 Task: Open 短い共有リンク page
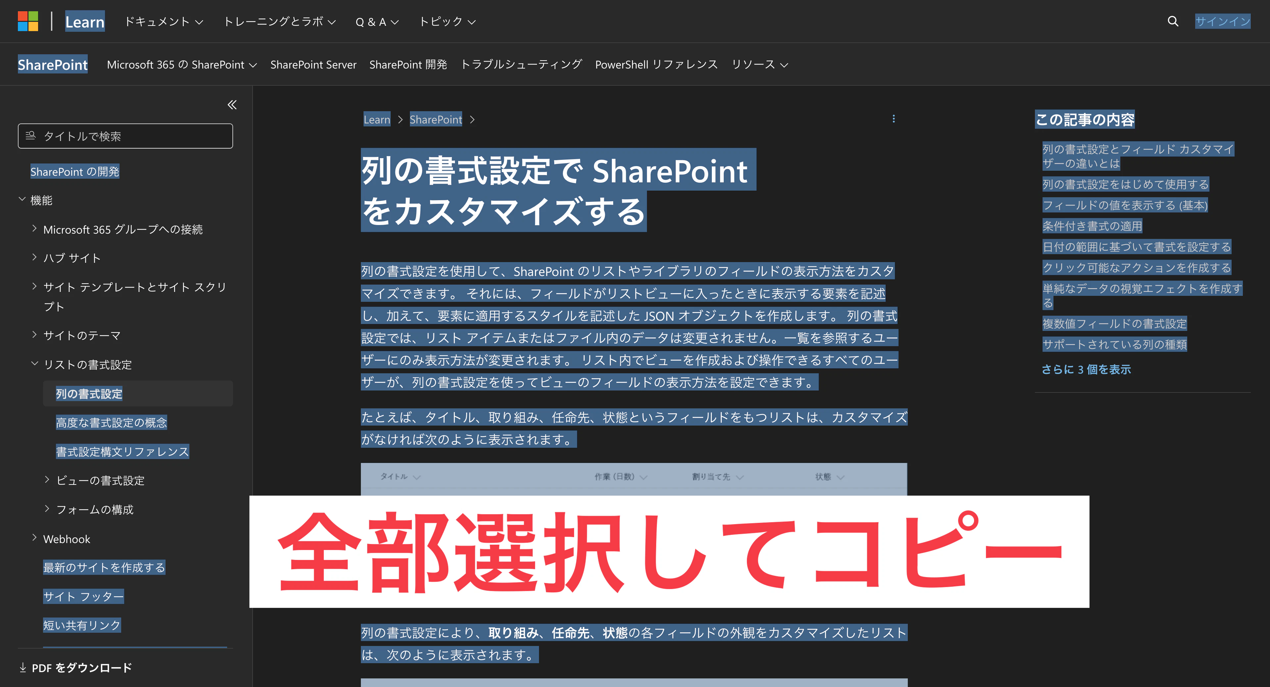click(82, 625)
